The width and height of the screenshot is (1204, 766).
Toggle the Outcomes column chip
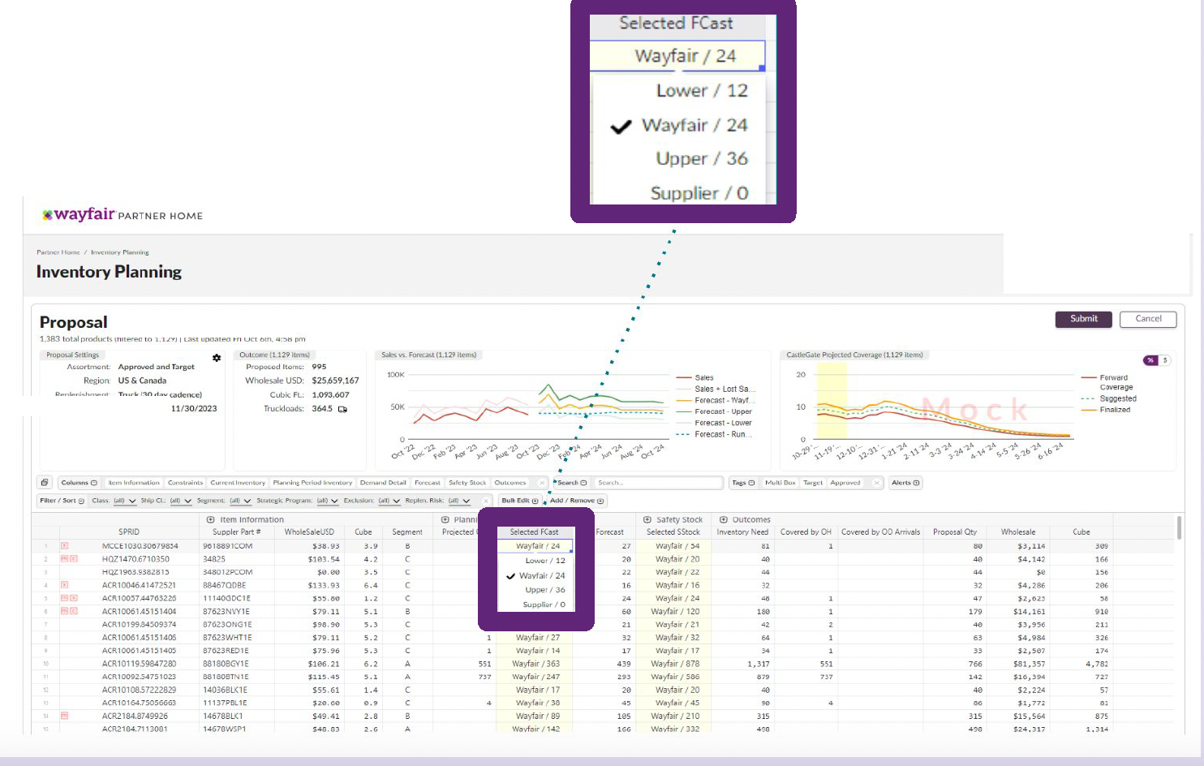pos(510,483)
